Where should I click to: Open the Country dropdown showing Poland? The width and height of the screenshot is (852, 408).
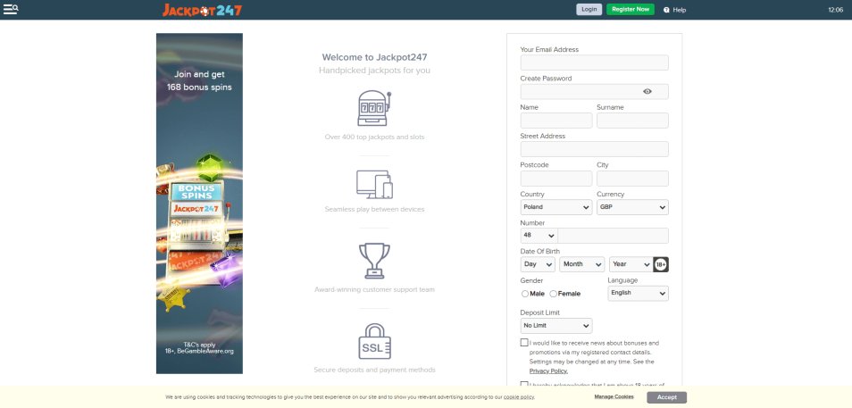556,207
